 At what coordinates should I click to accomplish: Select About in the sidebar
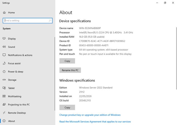pyautogui.click(x=27, y=121)
